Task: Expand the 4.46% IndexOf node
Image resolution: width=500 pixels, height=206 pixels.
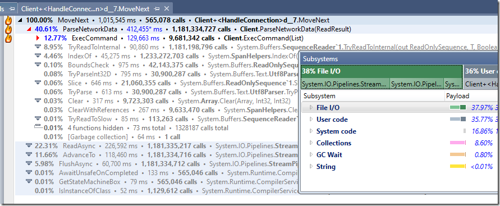Action: [x=38, y=56]
